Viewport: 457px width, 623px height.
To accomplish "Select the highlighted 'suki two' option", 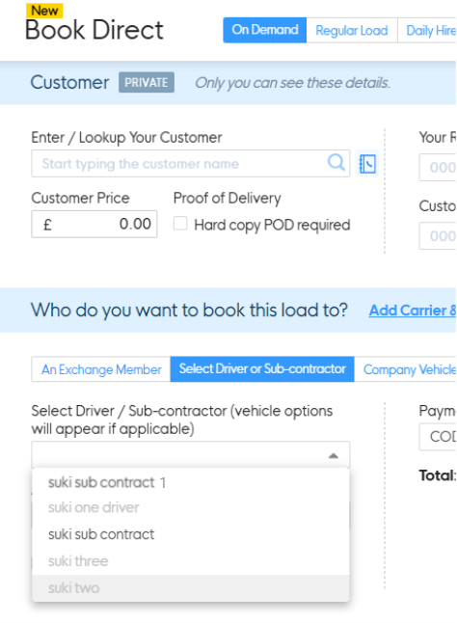I will (191, 588).
